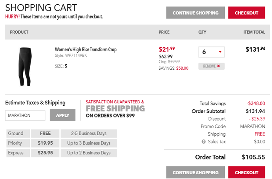This screenshot has width=272, height=179.
Task: Click the red X on the Remove button
Action: [x=219, y=66]
